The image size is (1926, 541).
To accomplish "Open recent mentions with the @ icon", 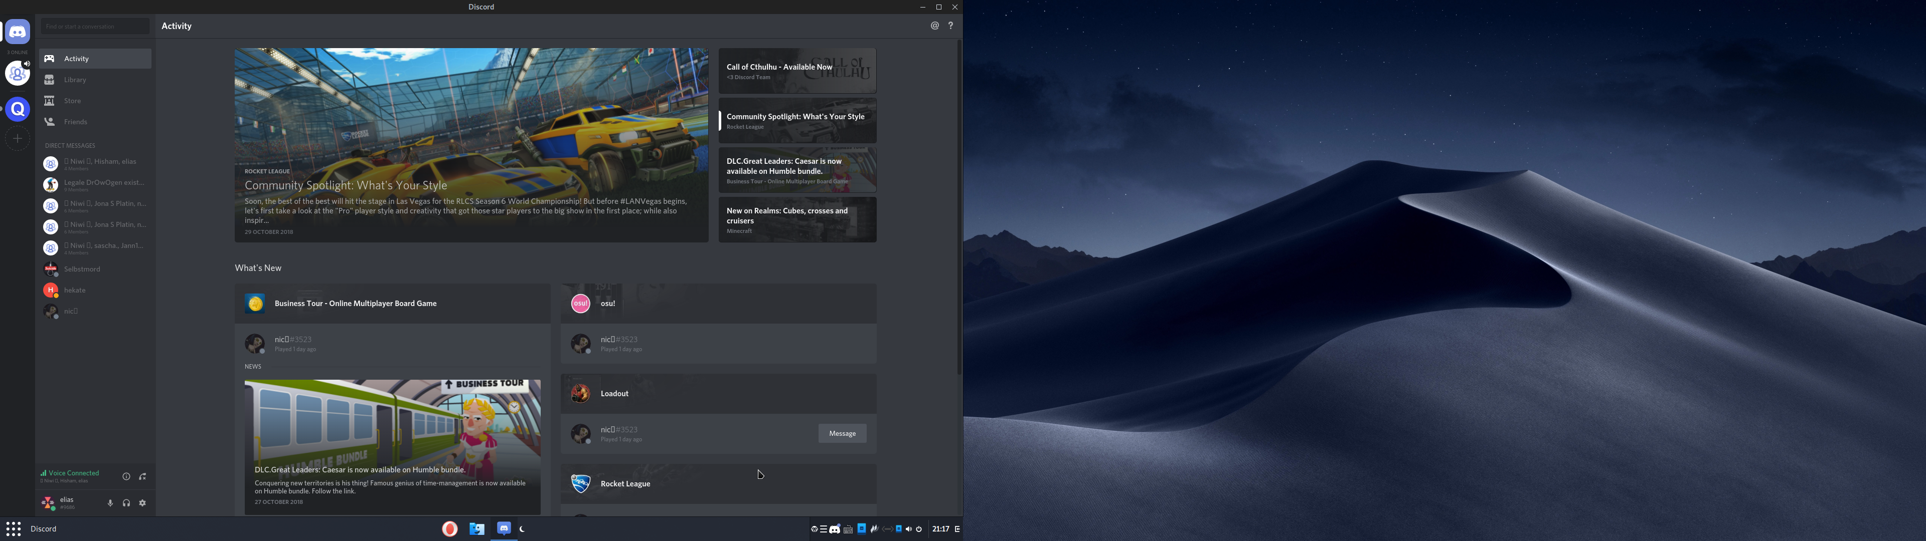I will click(934, 26).
